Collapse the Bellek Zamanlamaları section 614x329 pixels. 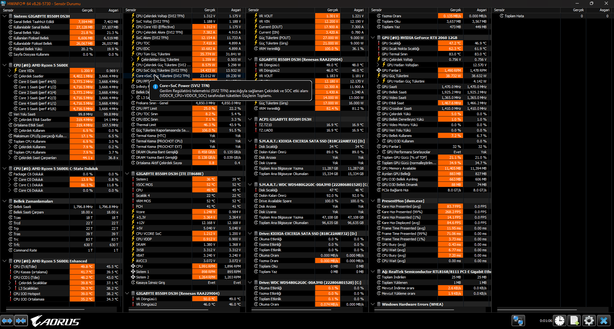click(4, 201)
